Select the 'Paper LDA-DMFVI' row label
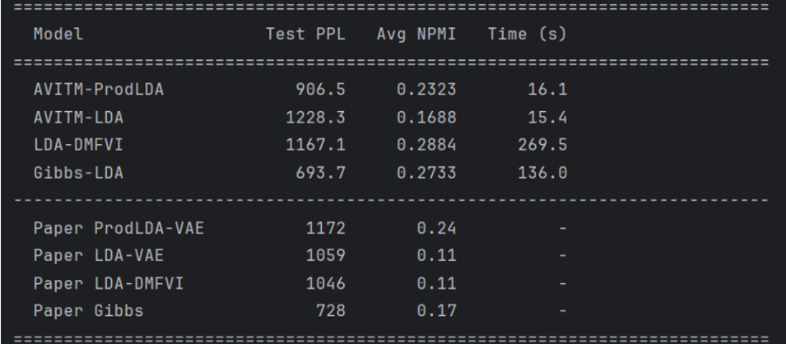Viewport: 786px width, 344px height. tap(109, 283)
